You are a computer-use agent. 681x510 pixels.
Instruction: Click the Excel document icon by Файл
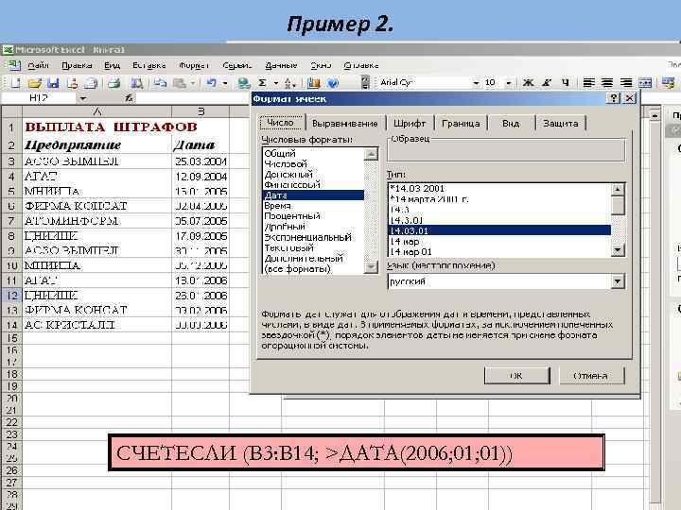click(x=14, y=65)
